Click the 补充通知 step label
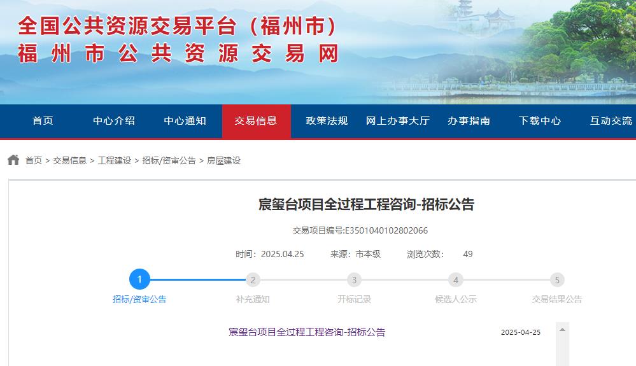The width and height of the screenshot is (636, 366). [253, 299]
